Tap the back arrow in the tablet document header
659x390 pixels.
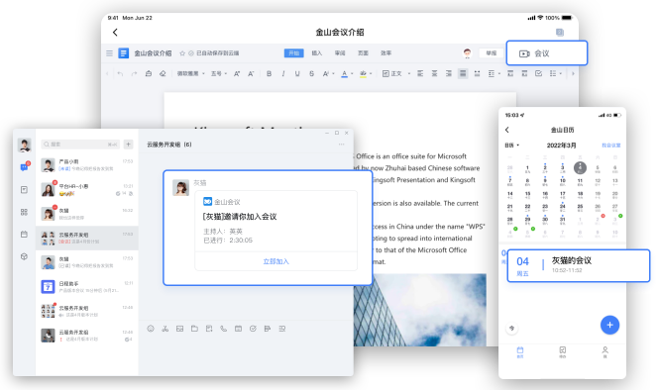click(115, 33)
